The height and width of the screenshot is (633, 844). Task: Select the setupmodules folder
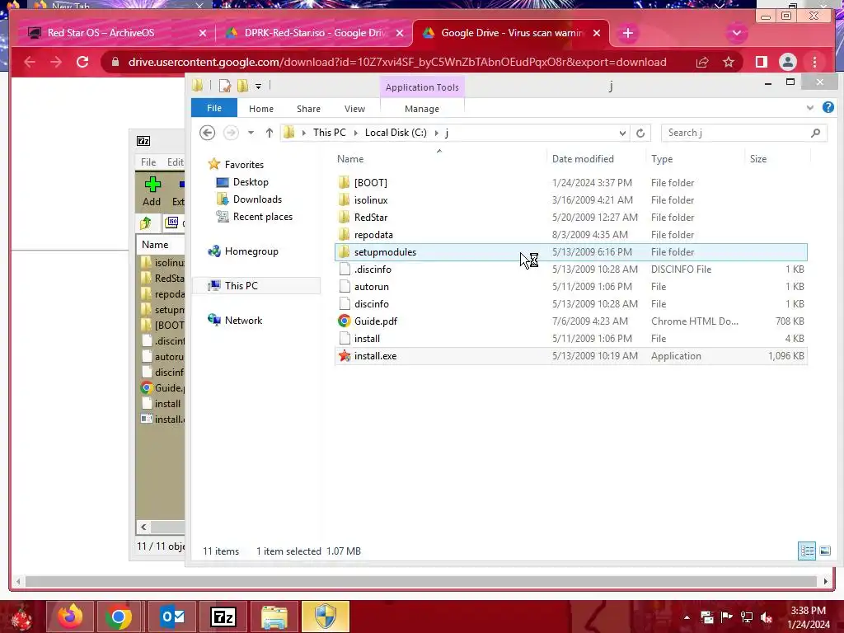[x=570, y=252]
